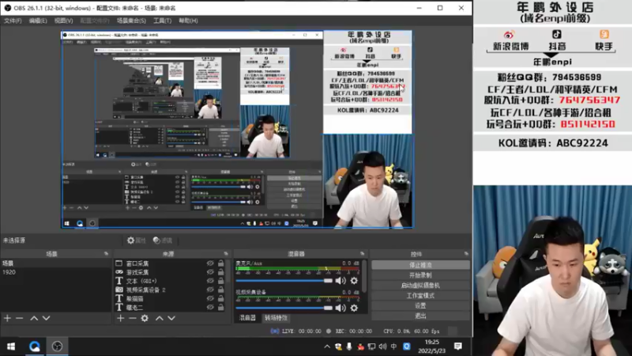Remove the selected source with the minus icon
Viewport: 632px width, 356px height.
pyautogui.click(x=133, y=318)
